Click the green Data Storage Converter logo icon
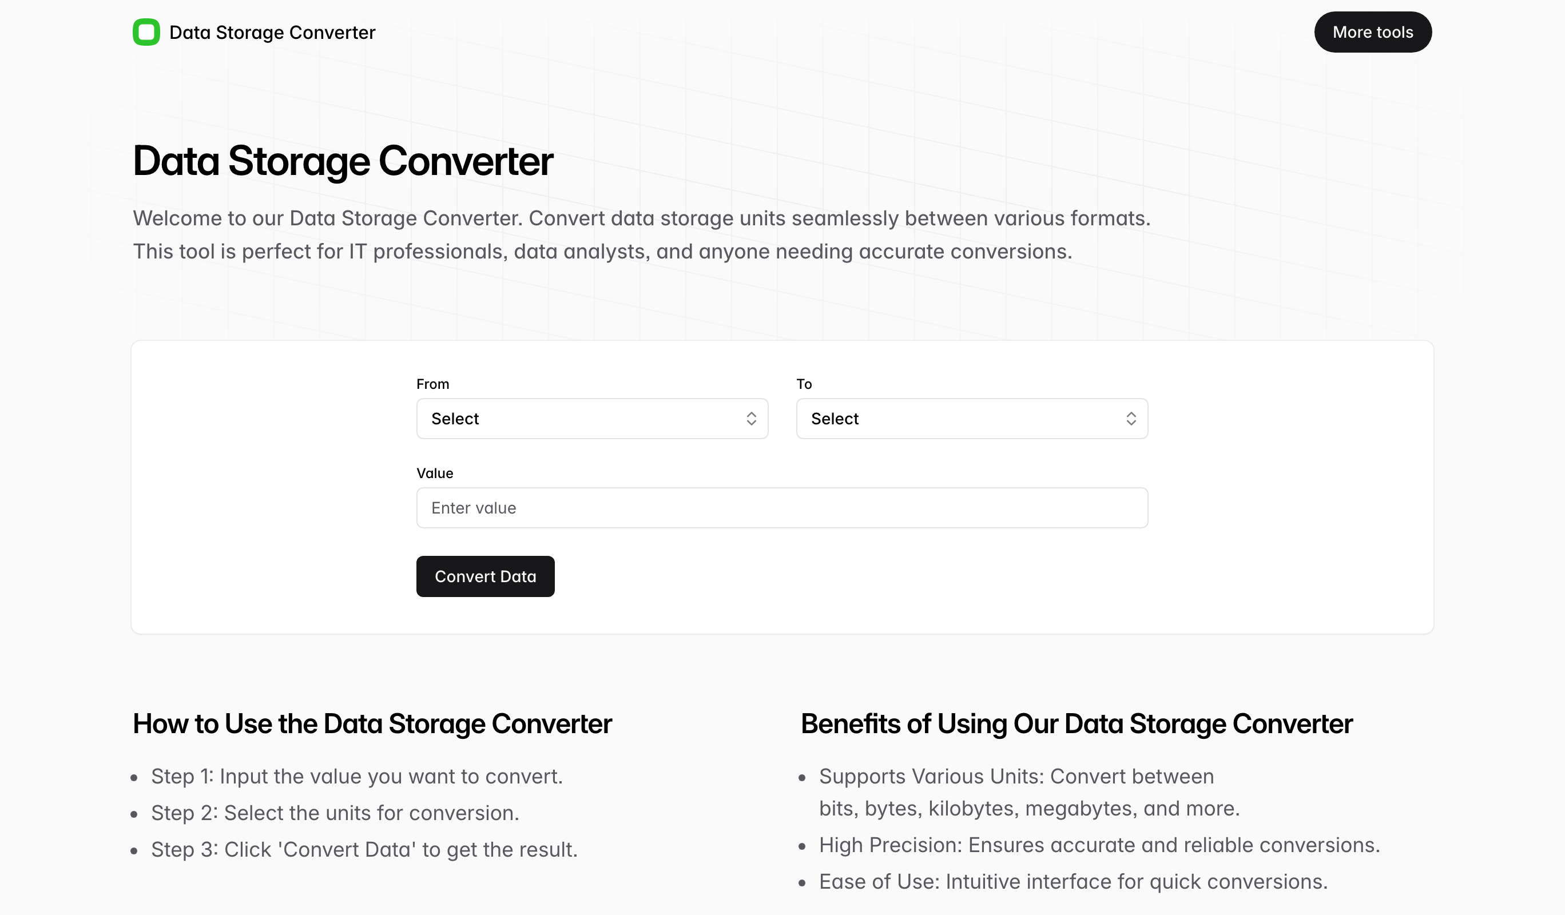This screenshot has width=1565, height=915. click(146, 31)
